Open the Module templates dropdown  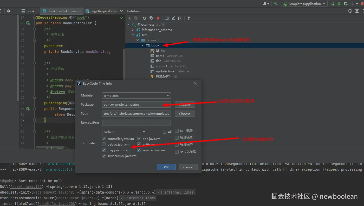(x=136, y=95)
